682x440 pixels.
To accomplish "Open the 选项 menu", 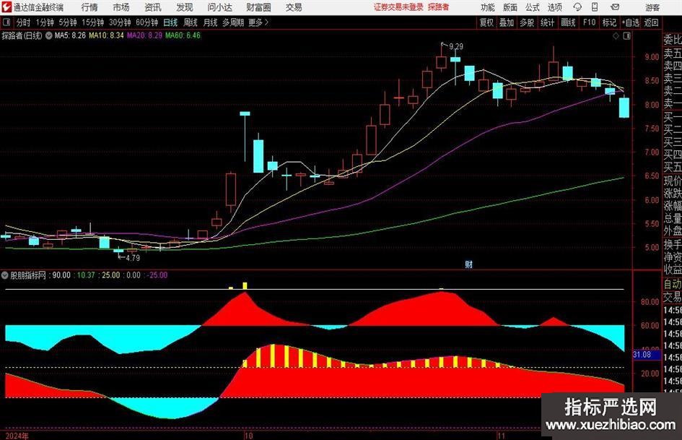I will pos(554,7).
